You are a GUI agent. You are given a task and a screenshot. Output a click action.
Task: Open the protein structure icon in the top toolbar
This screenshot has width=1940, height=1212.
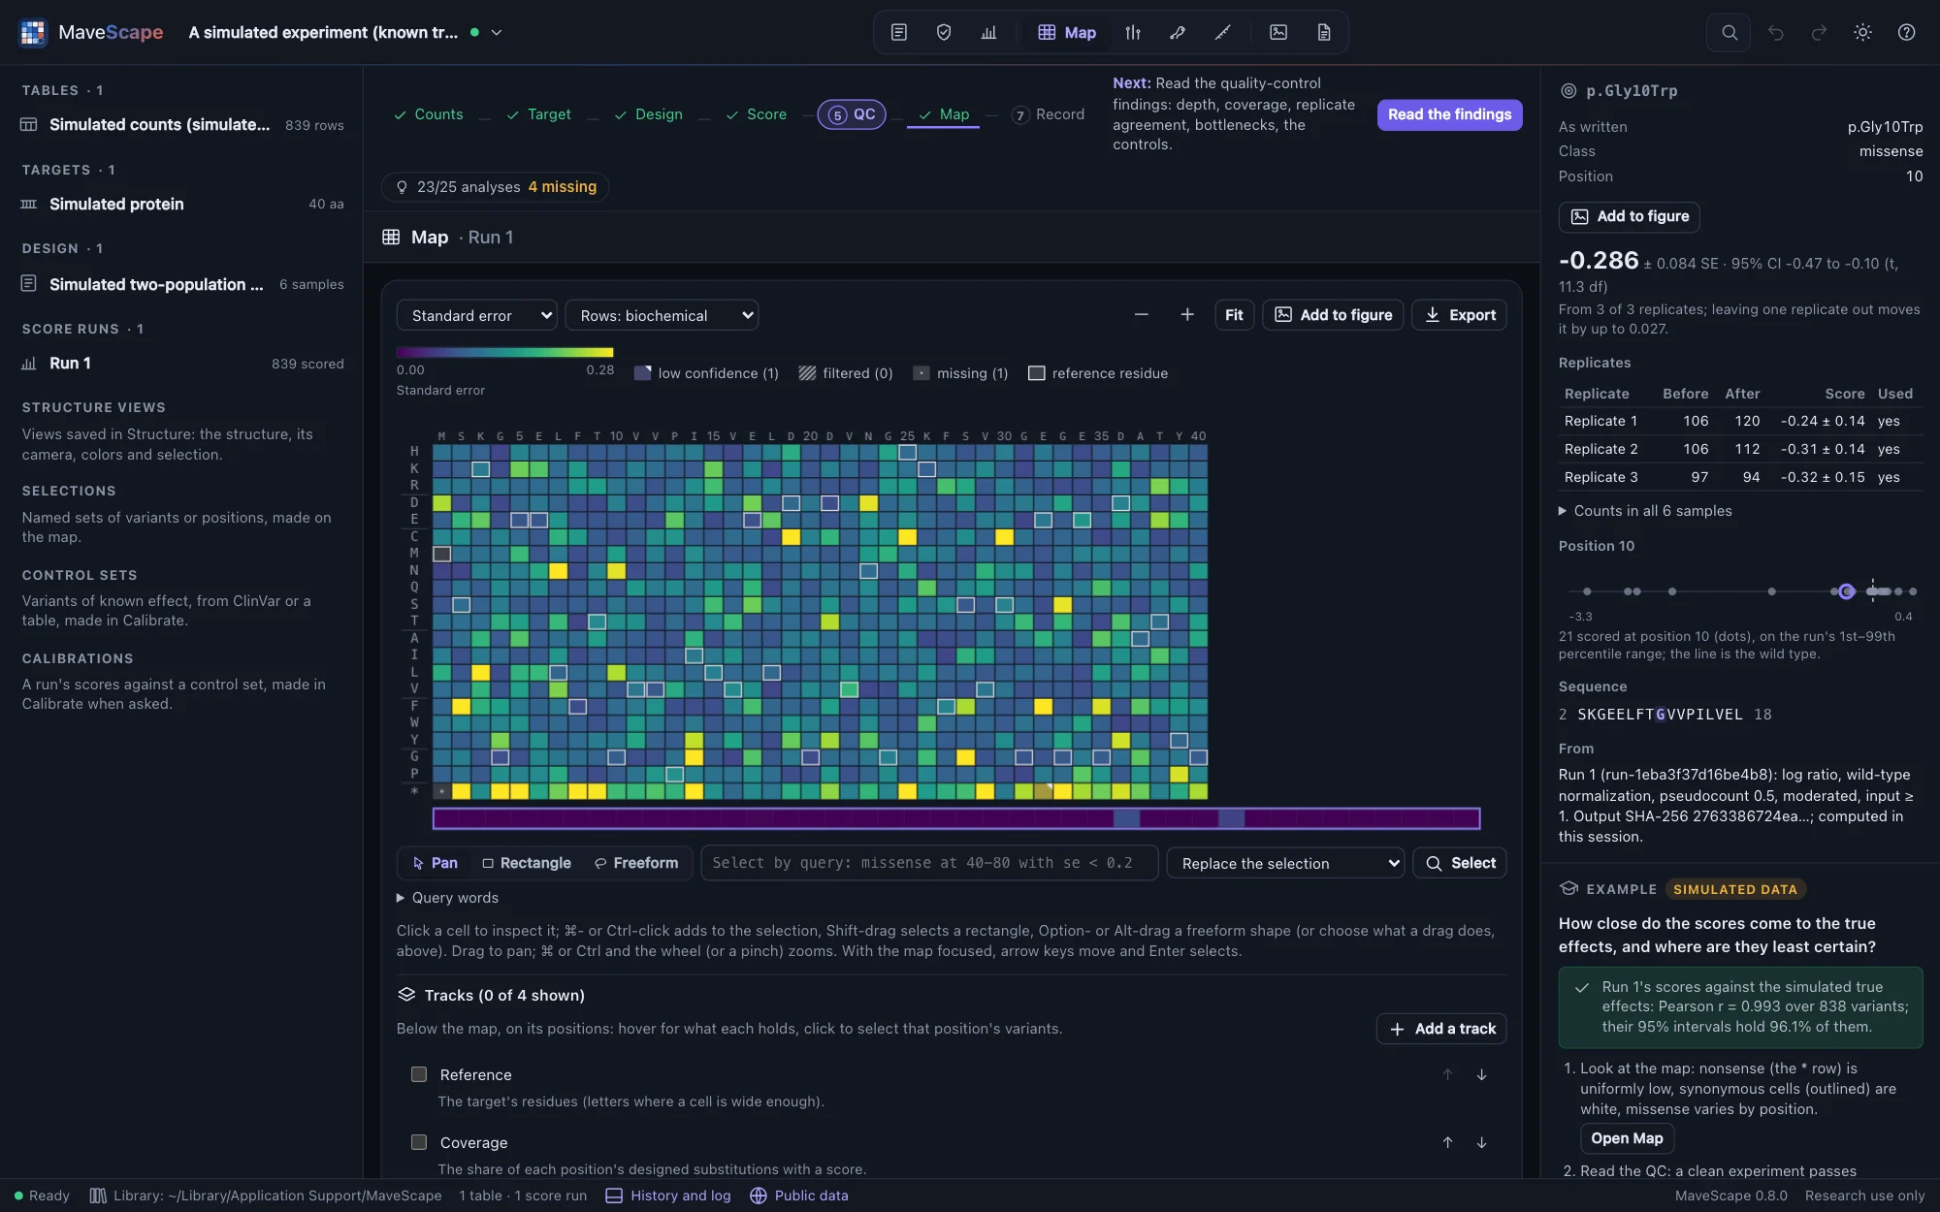click(x=1178, y=32)
